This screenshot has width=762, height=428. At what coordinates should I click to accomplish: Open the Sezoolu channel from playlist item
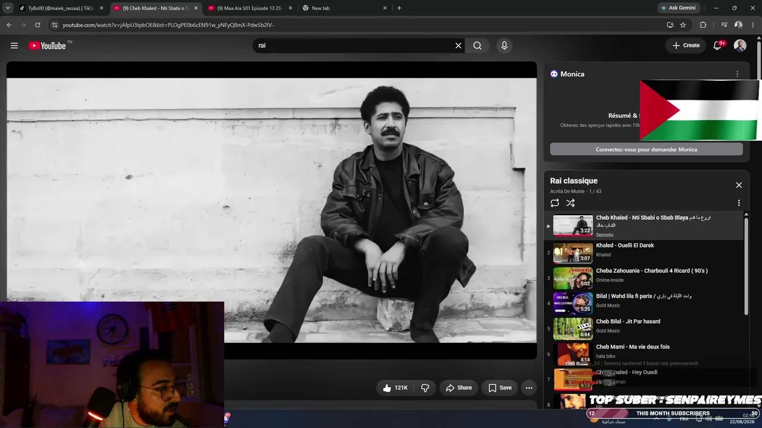pyautogui.click(x=605, y=235)
